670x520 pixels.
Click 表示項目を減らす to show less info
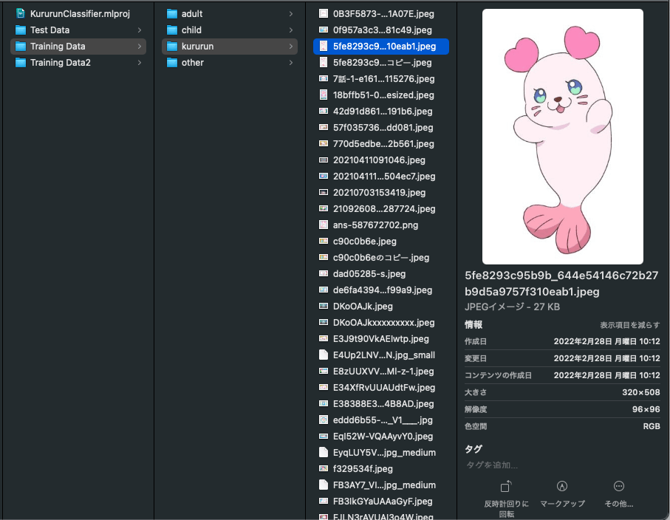630,325
